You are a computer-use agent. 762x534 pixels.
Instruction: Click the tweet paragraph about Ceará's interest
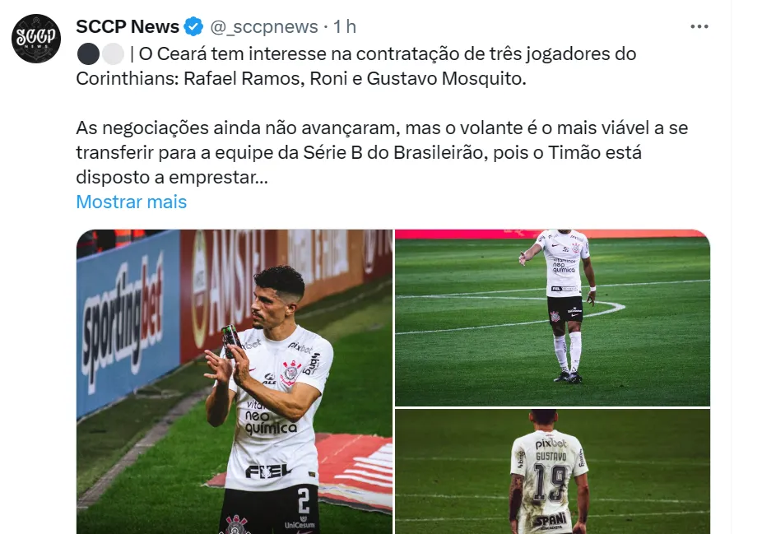355,66
